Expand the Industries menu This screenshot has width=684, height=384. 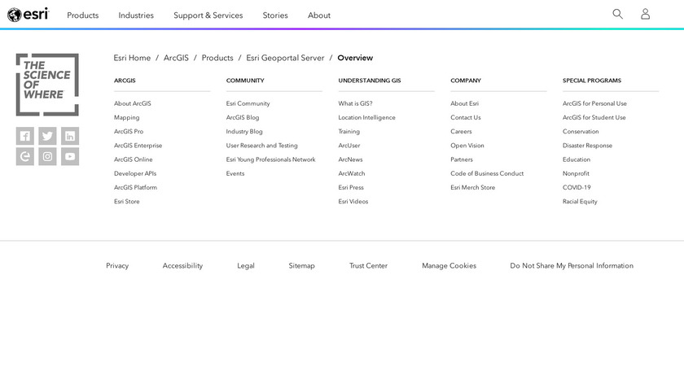(136, 15)
